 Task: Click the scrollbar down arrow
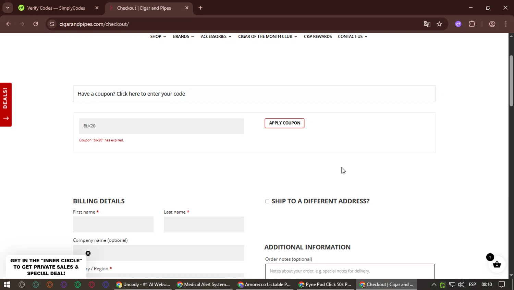(511, 275)
